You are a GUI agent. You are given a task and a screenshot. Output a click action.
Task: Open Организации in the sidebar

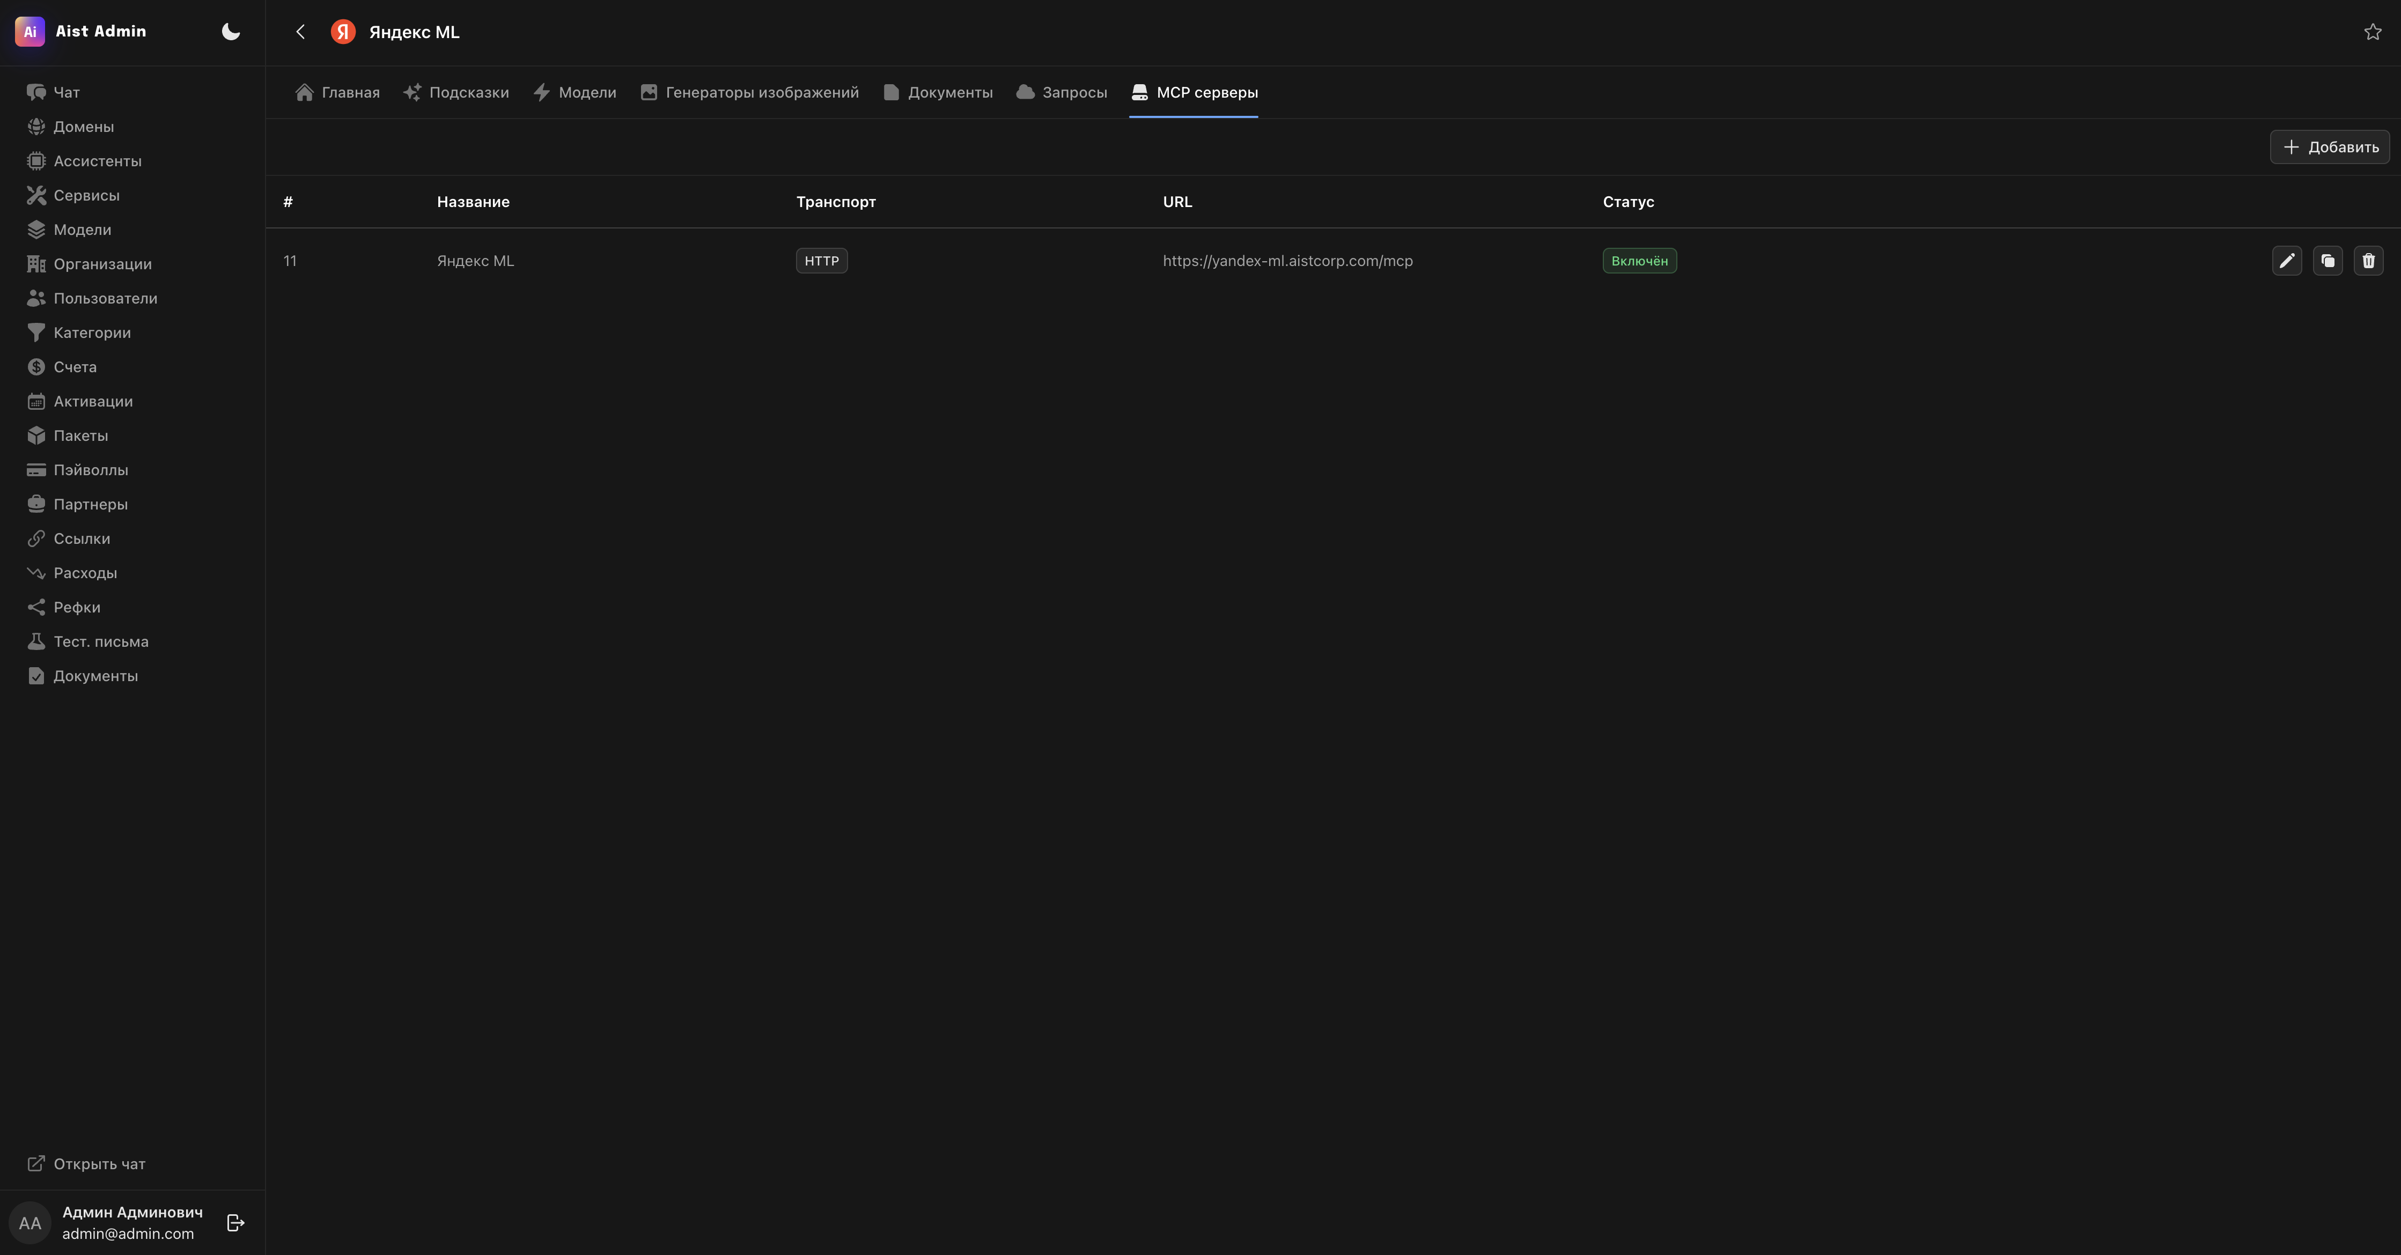132,264
